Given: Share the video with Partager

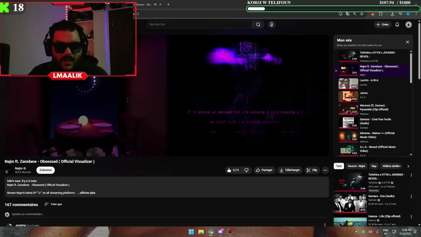Looking at the screenshot, I should pos(264,170).
